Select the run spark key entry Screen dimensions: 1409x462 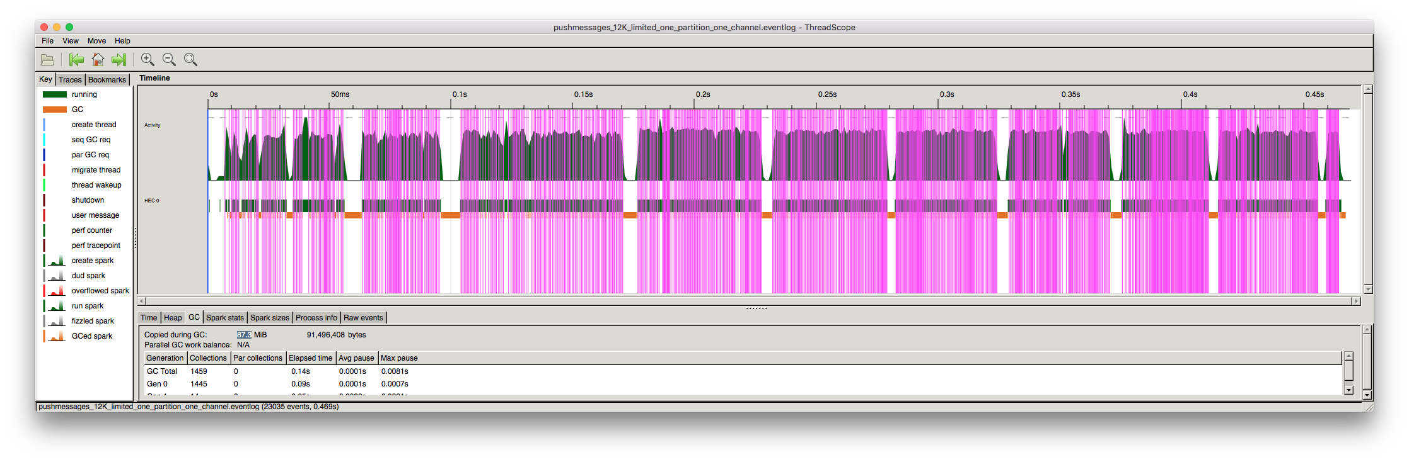click(x=88, y=306)
